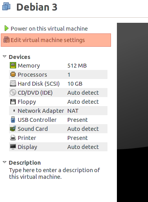This screenshot has height=202, width=148.
Task: Select the Network Adapter NAT row
Action: tap(58, 111)
